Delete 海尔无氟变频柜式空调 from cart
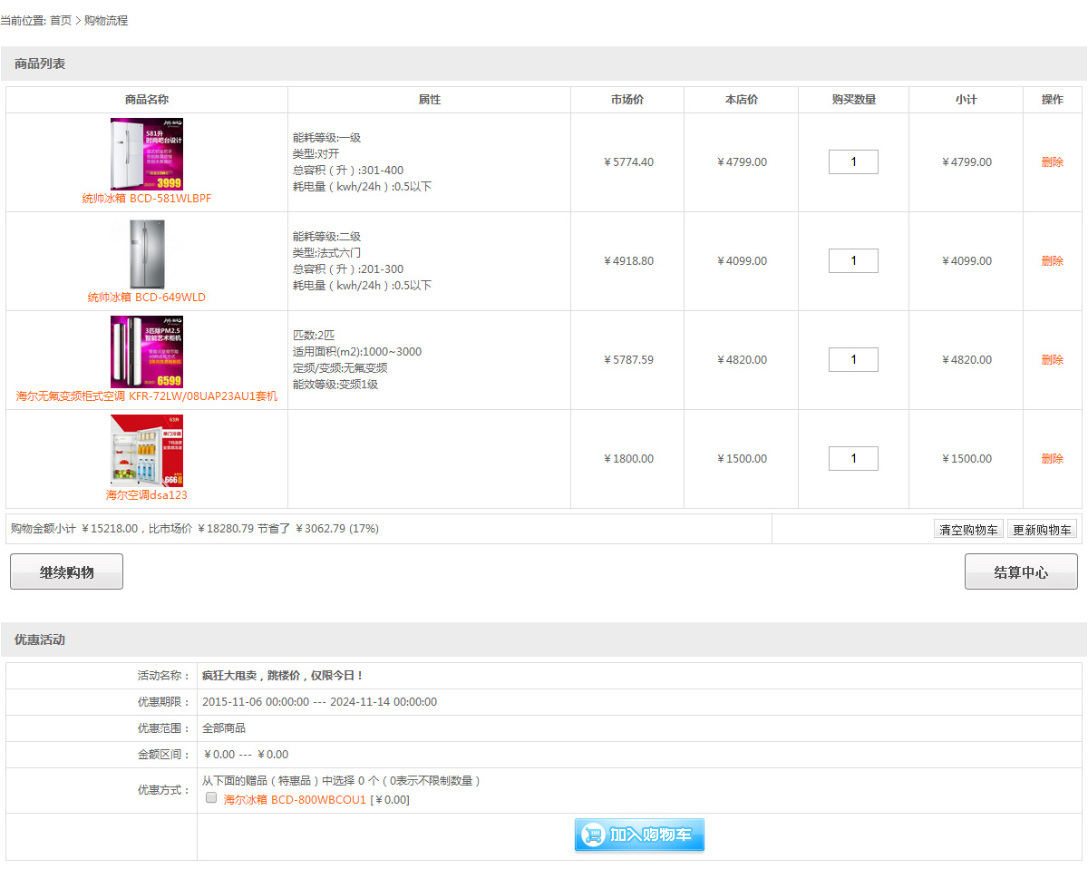Screen dimensions: 1088x869 click(x=1053, y=360)
